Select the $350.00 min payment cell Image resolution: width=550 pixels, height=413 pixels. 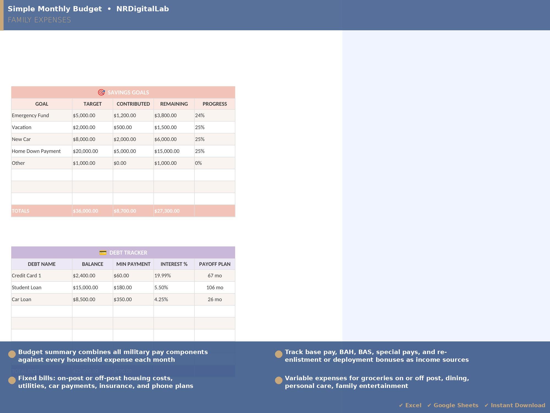[133, 299]
